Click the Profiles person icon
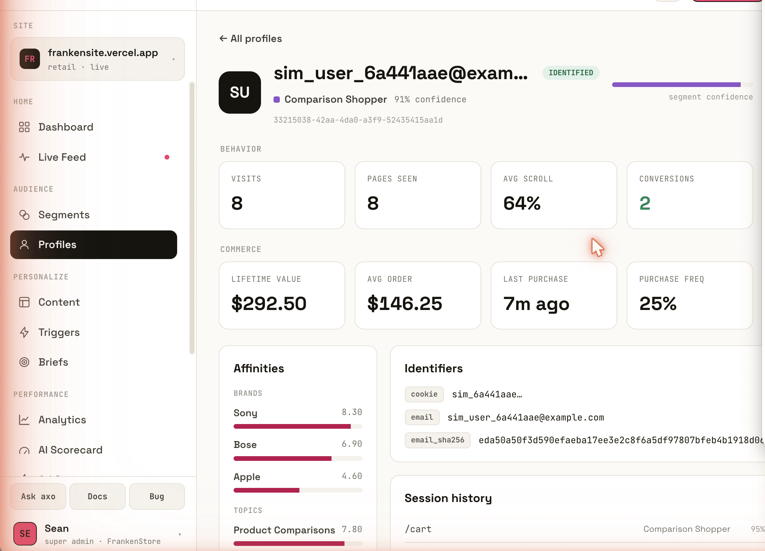 [24, 245]
